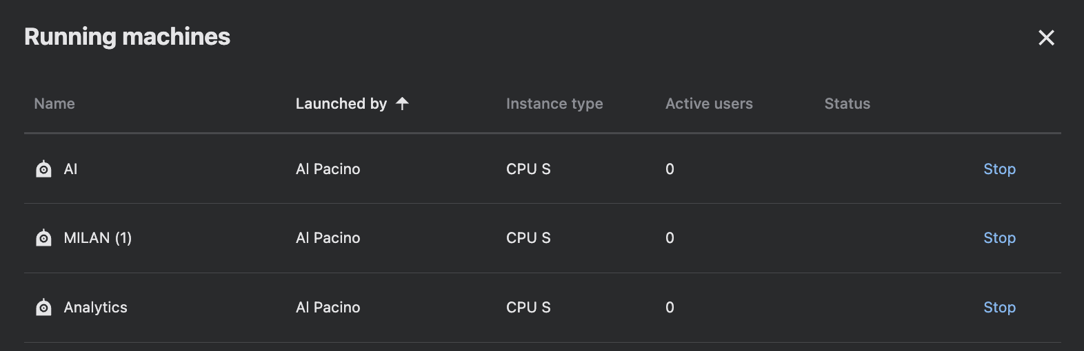Sort by Active users column header

(x=709, y=103)
